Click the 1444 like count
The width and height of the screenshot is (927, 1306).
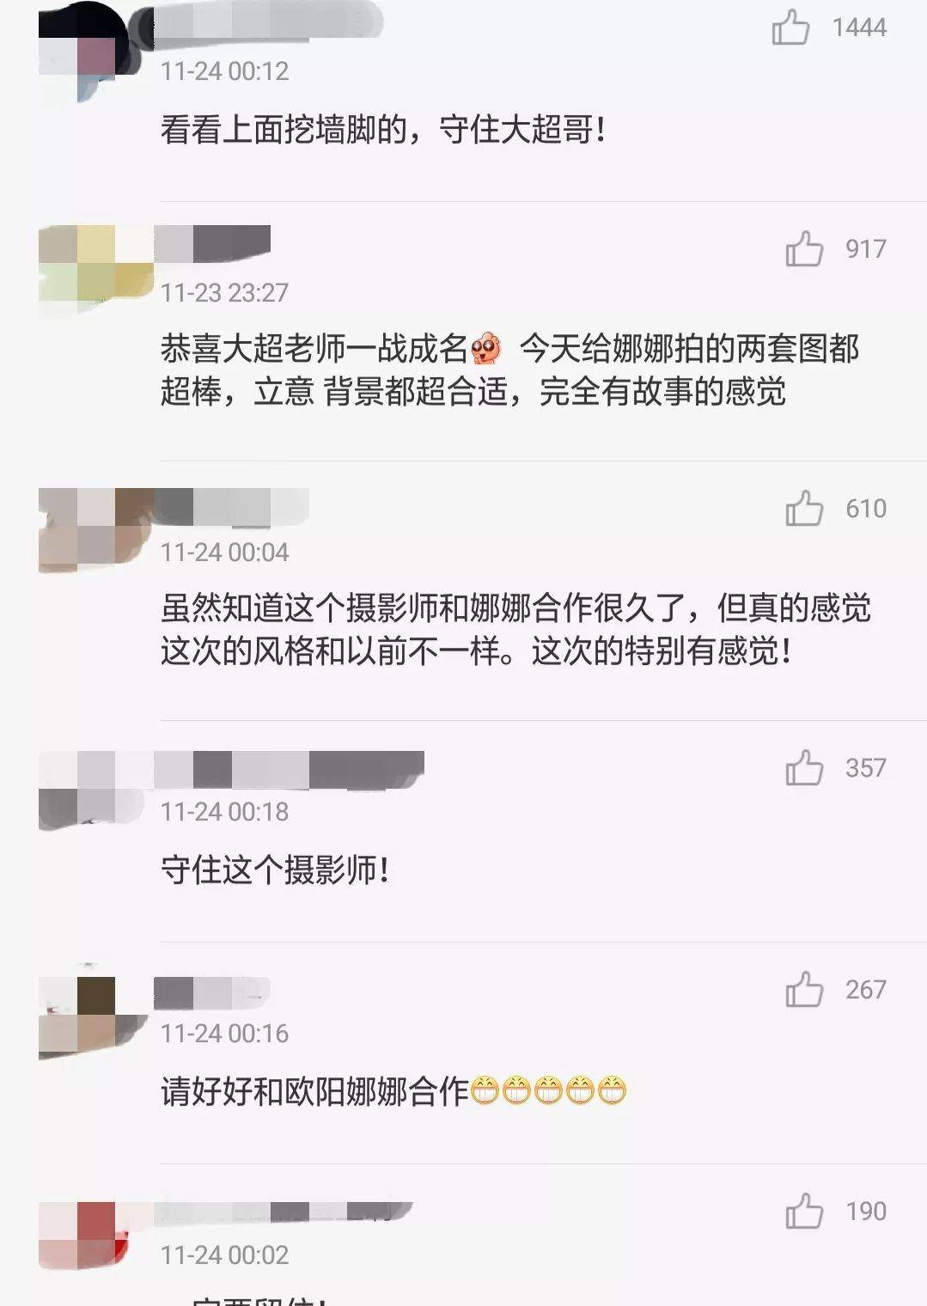859,27
